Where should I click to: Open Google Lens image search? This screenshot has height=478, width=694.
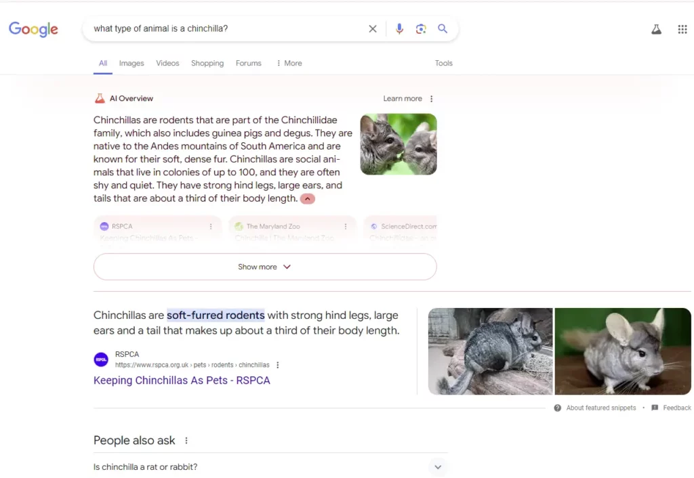421,28
